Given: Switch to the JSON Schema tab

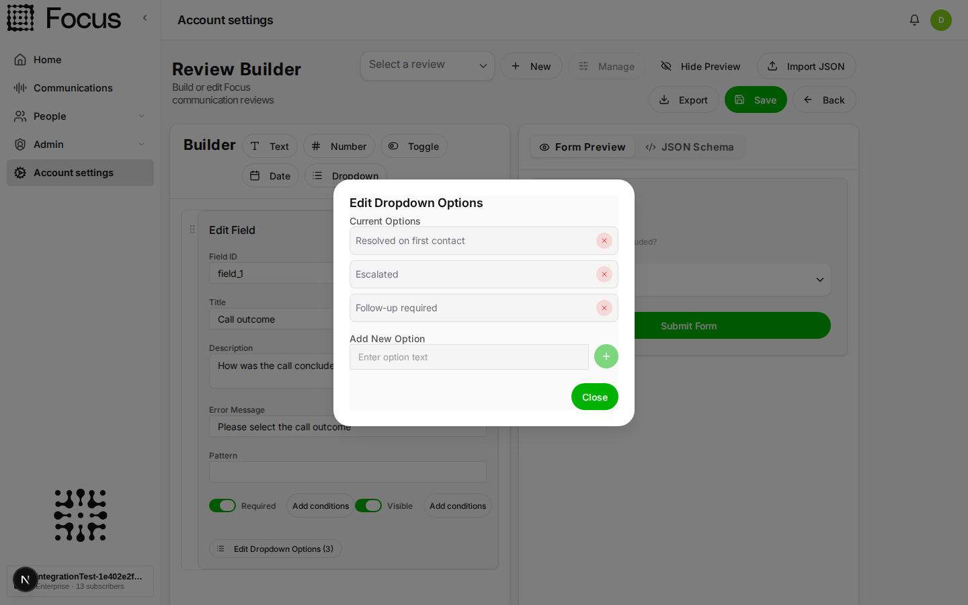Looking at the screenshot, I should tap(690, 147).
